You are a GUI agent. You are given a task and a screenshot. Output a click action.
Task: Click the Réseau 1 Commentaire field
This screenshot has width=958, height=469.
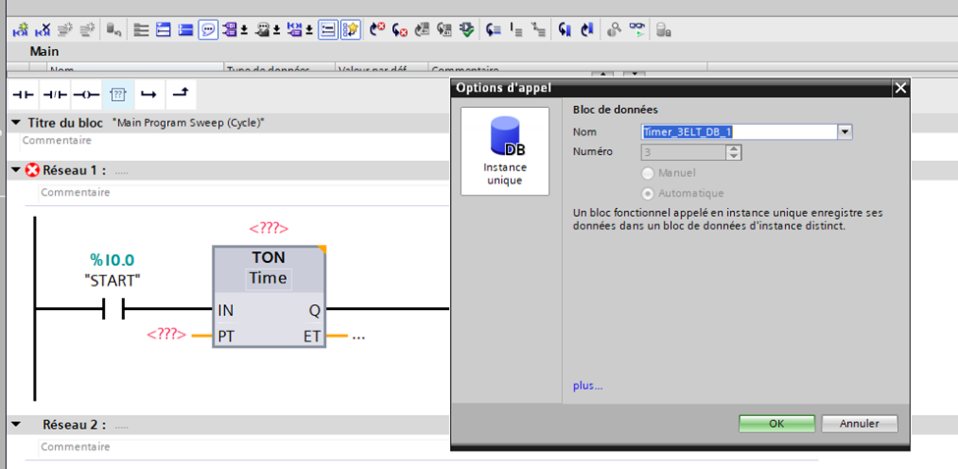point(243,192)
